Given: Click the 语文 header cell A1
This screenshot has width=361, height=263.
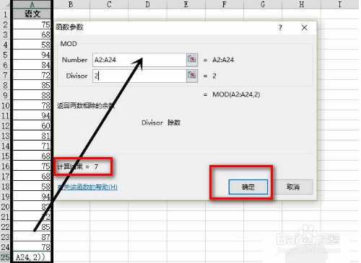Looking at the screenshot, I should [32, 14].
